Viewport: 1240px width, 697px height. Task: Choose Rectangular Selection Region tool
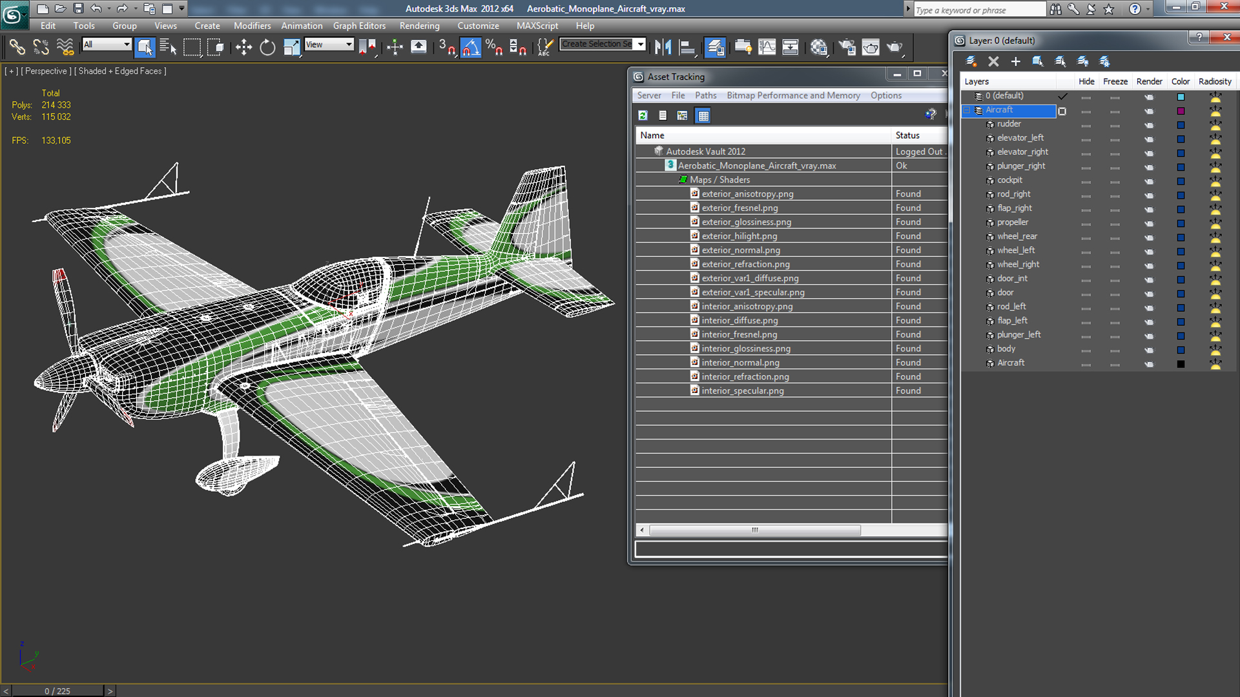192,46
